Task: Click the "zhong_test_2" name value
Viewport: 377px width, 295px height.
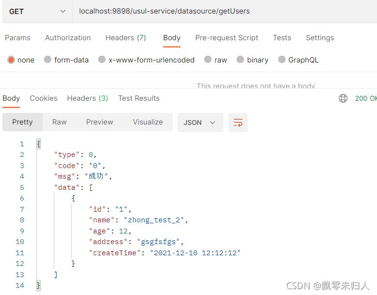Action: (153, 220)
